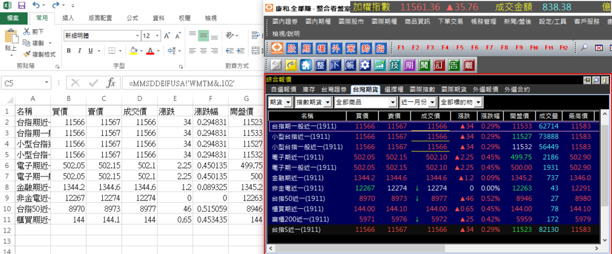Viewport: 612px width, 254px height.
Task: Click the 離 exit red icon
Action: (x=469, y=65)
